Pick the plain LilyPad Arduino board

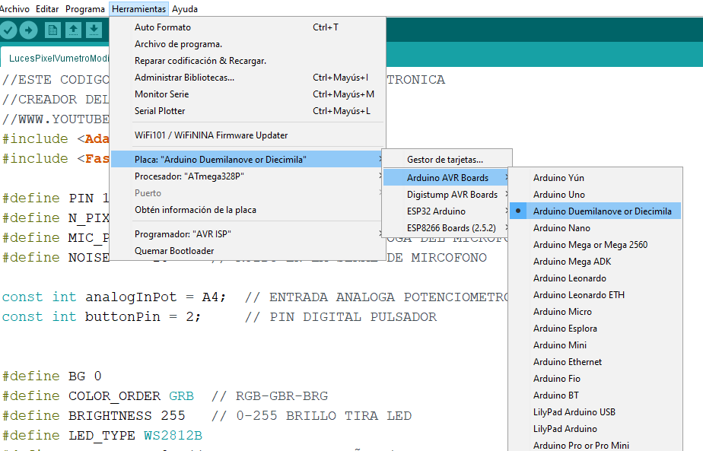point(596,429)
